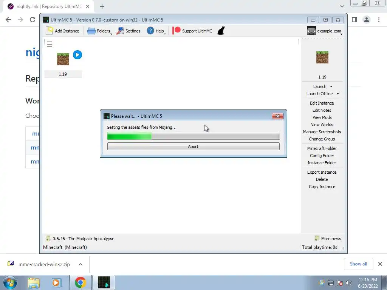Open UltimMC Settings

(128, 31)
